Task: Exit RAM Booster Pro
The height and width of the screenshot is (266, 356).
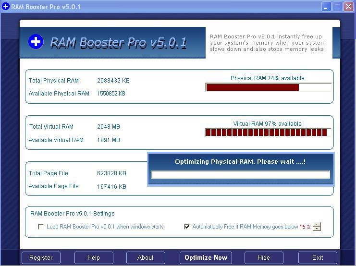Action: pyautogui.click(x=318, y=258)
